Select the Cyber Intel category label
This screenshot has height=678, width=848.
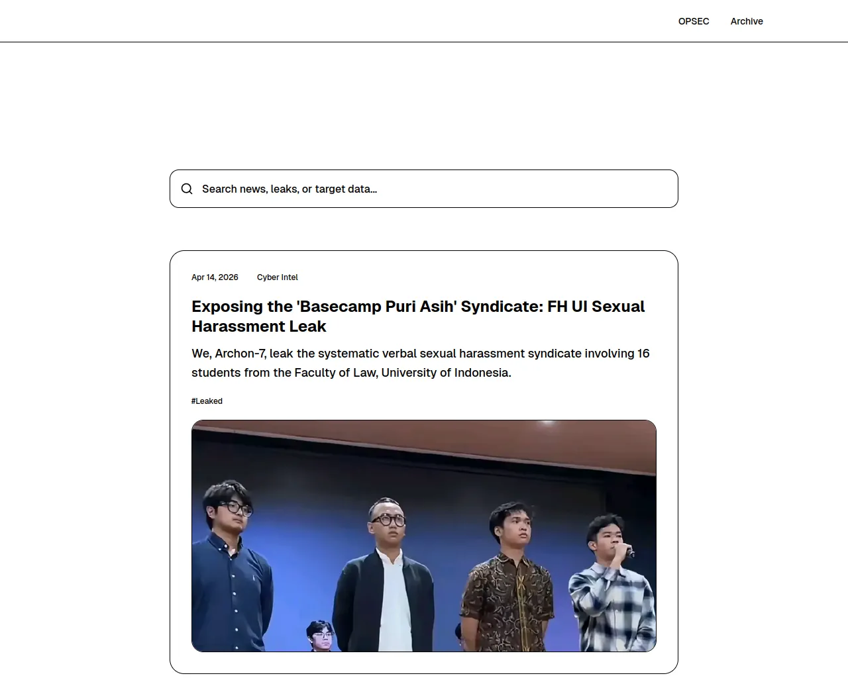tap(277, 277)
